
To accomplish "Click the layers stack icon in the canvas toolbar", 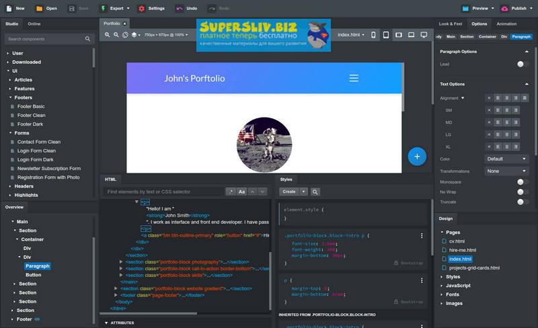I will tap(134, 35).
